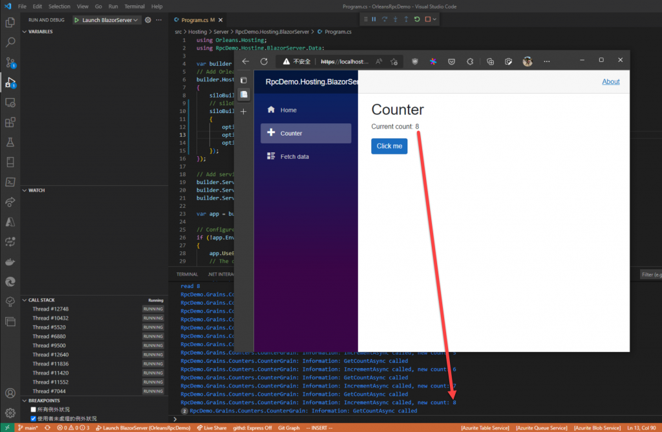Click the debug console Filter field
Screen dimensions: 662x432
click(x=651, y=274)
